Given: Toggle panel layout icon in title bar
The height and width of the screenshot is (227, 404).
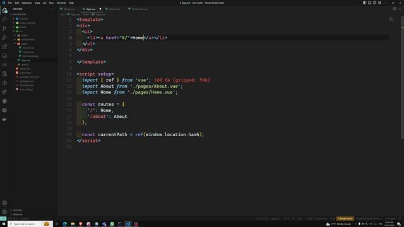Looking at the screenshot, I should (x=370, y=3).
